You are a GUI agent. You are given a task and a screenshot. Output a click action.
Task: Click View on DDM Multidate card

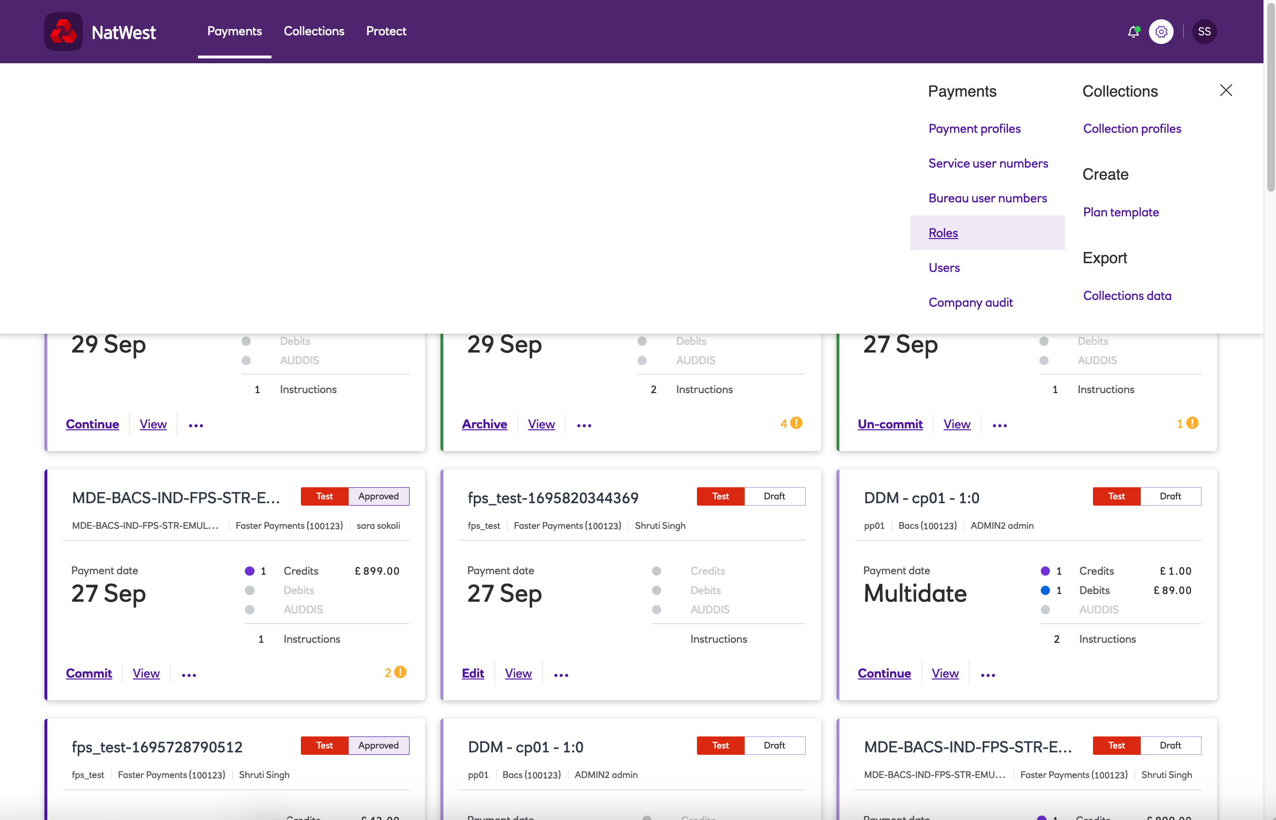coord(945,674)
